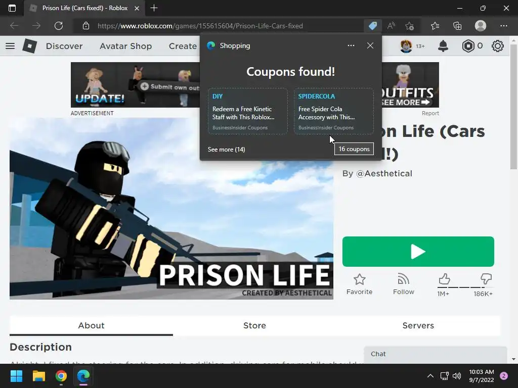The height and width of the screenshot is (388, 518).
Task: Open the taskbar notification count badge
Action: coord(504,376)
